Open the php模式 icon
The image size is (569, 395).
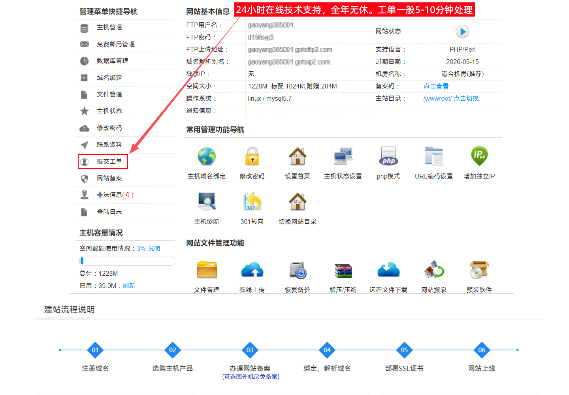tap(388, 156)
